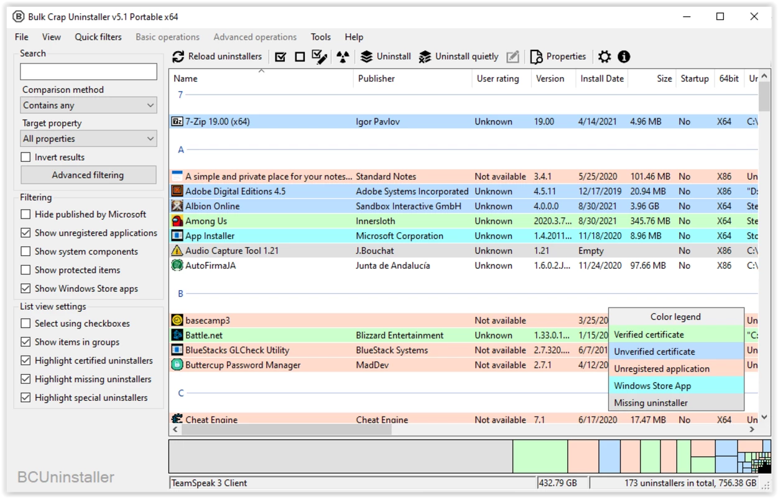Image resolution: width=778 pixels, height=498 pixels.
Task: Click the Uninstall quietly toolbar icon
Action: pyautogui.click(x=425, y=57)
